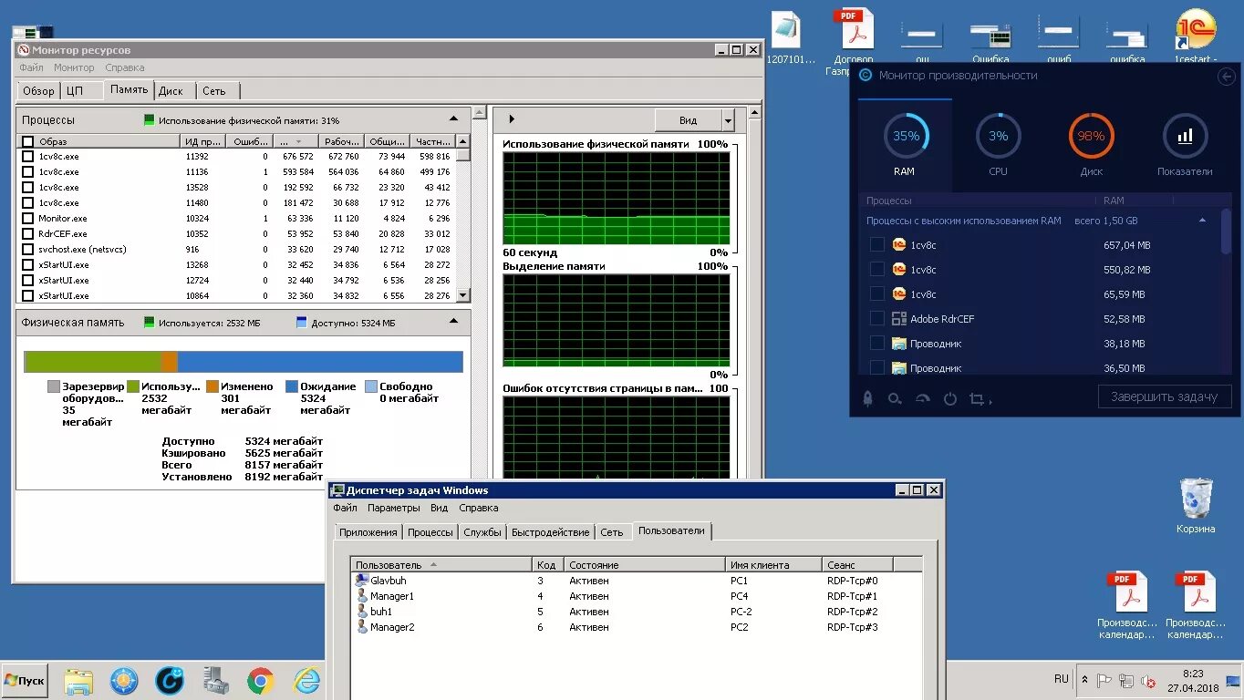Open the Пуск start menu
Screen dimensions: 1244x700
pyautogui.click(x=25, y=681)
